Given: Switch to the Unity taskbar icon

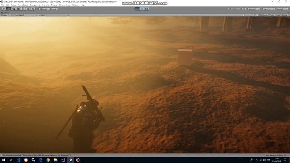Looking at the screenshot, I should click(70, 160).
